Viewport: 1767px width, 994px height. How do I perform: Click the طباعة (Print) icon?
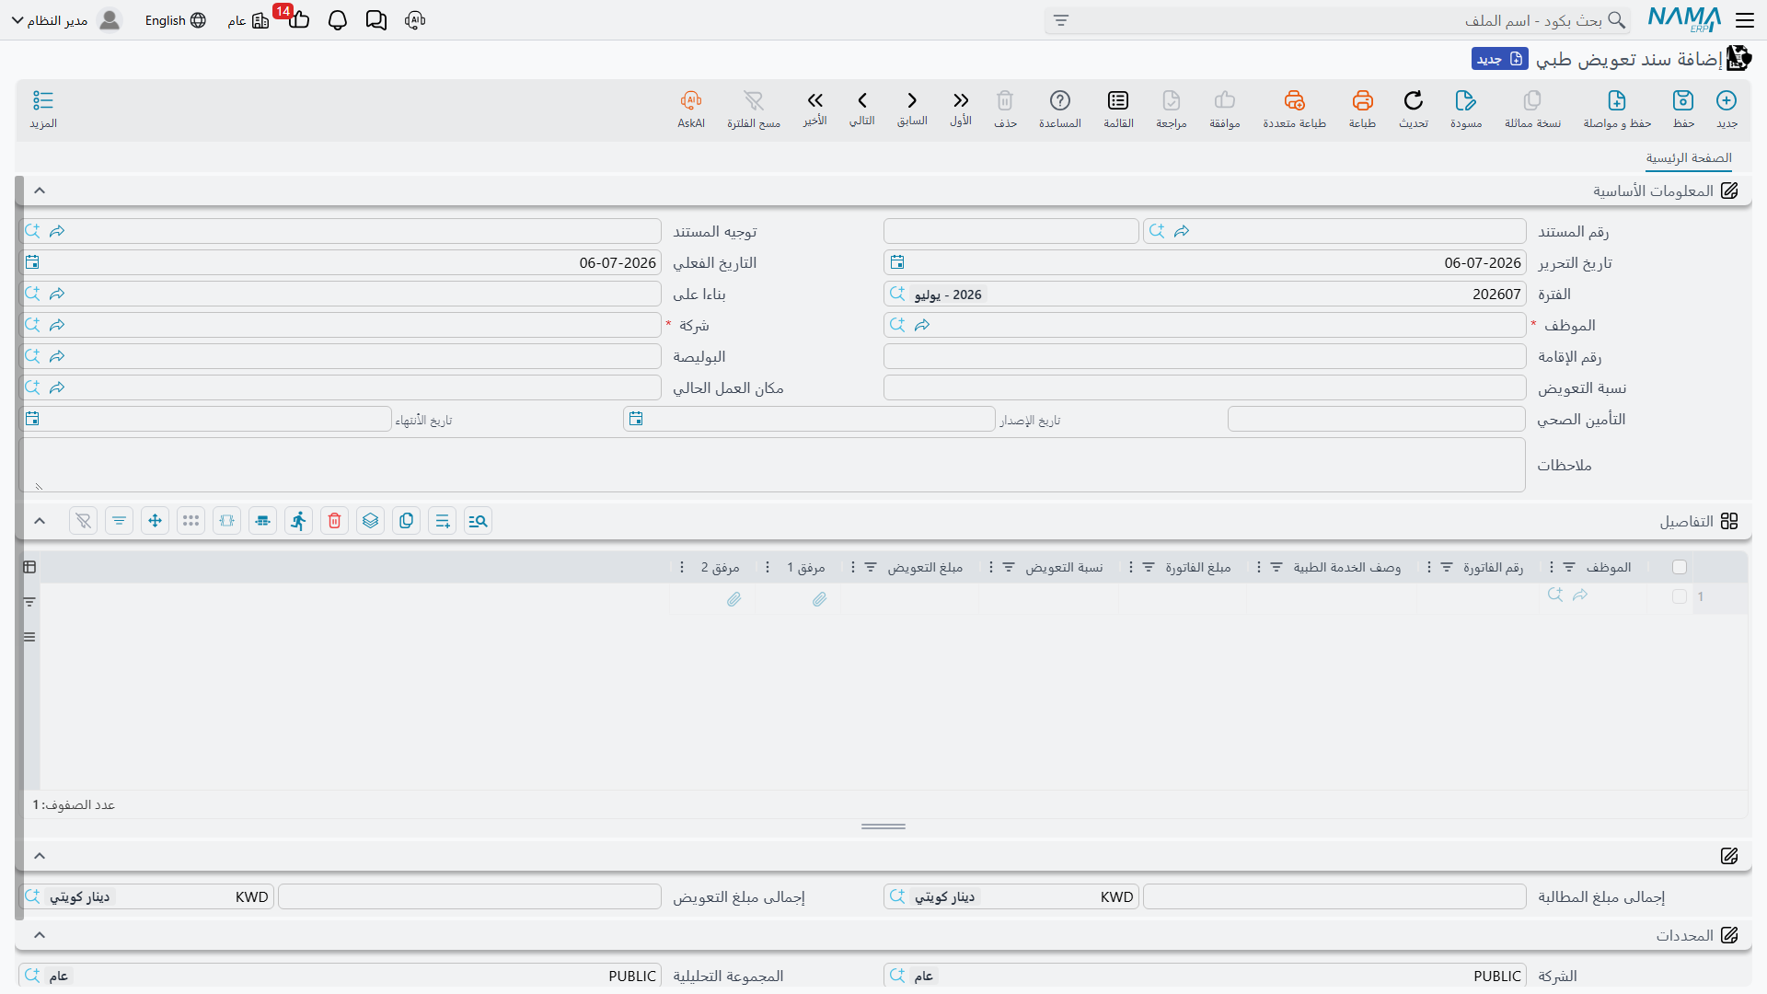coord(1362,109)
